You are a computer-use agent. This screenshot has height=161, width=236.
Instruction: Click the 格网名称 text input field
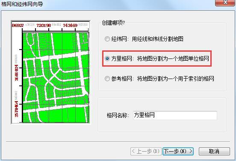point(175,115)
